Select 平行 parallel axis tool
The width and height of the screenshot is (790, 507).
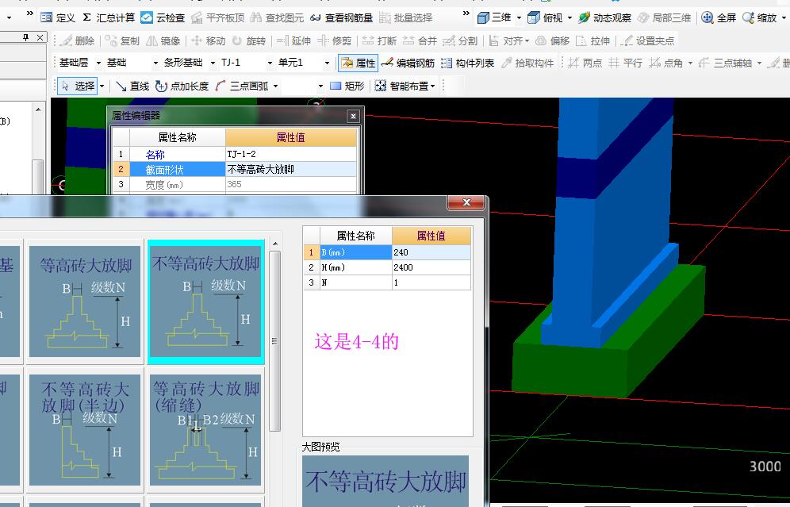pyautogui.click(x=625, y=63)
